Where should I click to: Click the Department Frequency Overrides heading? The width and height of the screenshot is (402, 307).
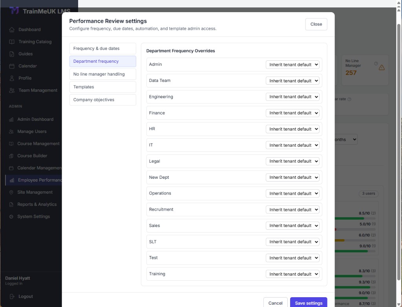pos(181,51)
